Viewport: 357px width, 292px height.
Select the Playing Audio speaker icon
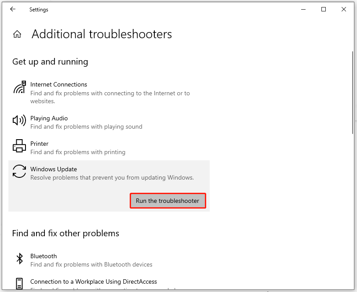19,120
